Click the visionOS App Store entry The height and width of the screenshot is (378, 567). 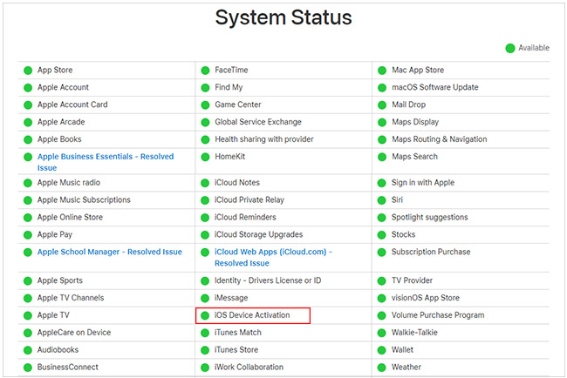click(x=426, y=298)
